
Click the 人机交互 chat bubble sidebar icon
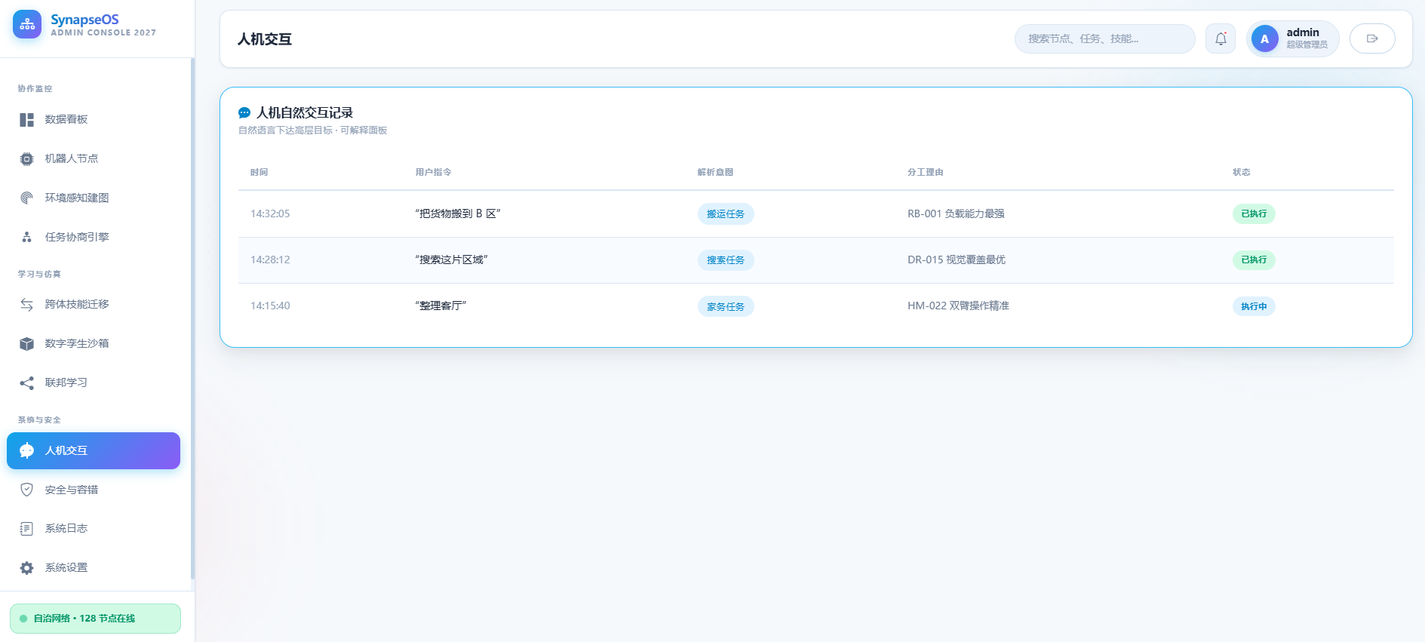pyautogui.click(x=27, y=451)
